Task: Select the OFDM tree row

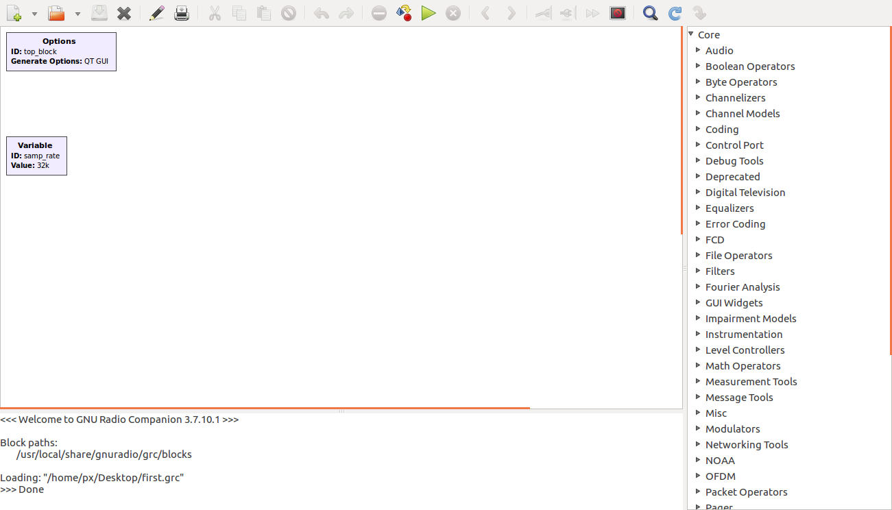Action: tap(788, 476)
